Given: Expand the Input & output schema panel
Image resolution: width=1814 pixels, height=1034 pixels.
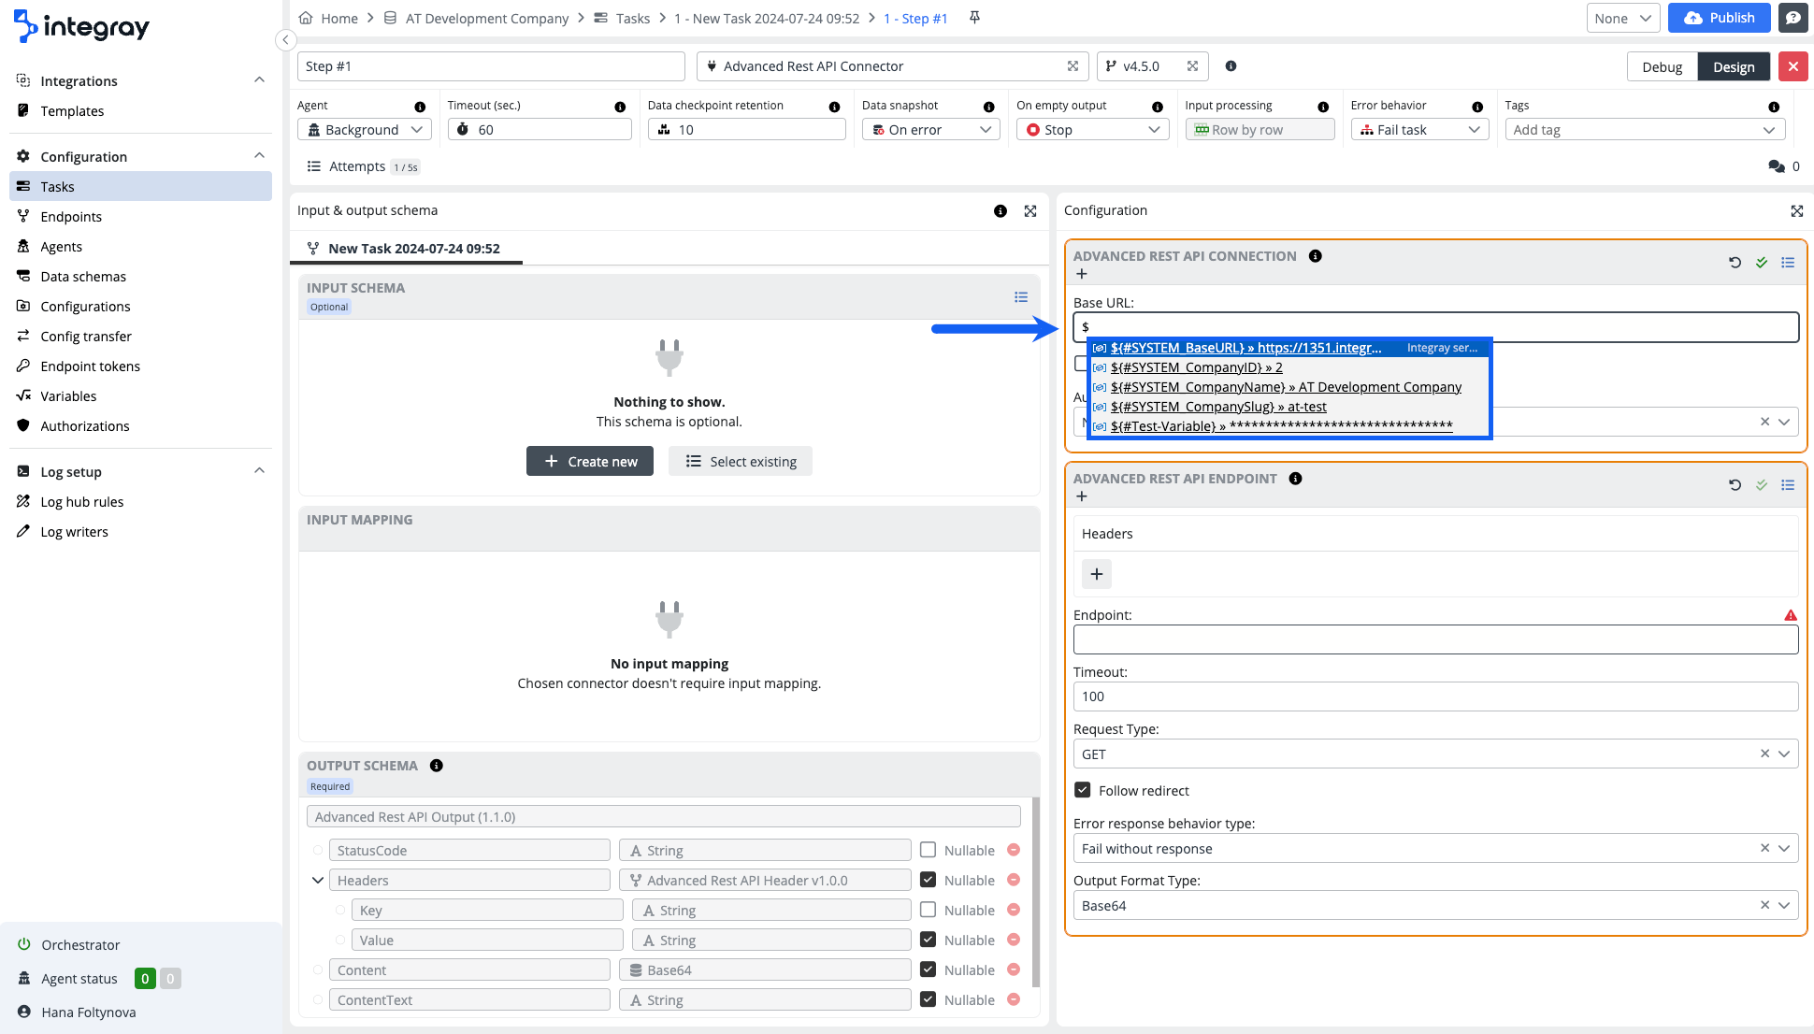Looking at the screenshot, I should (1030, 211).
